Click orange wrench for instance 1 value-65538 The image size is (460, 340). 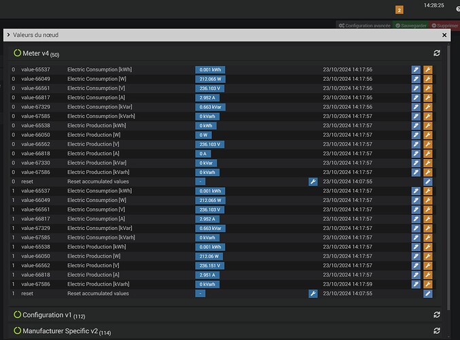(x=428, y=247)
